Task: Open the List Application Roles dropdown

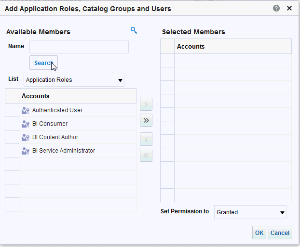Action: [x=74, y=79]
